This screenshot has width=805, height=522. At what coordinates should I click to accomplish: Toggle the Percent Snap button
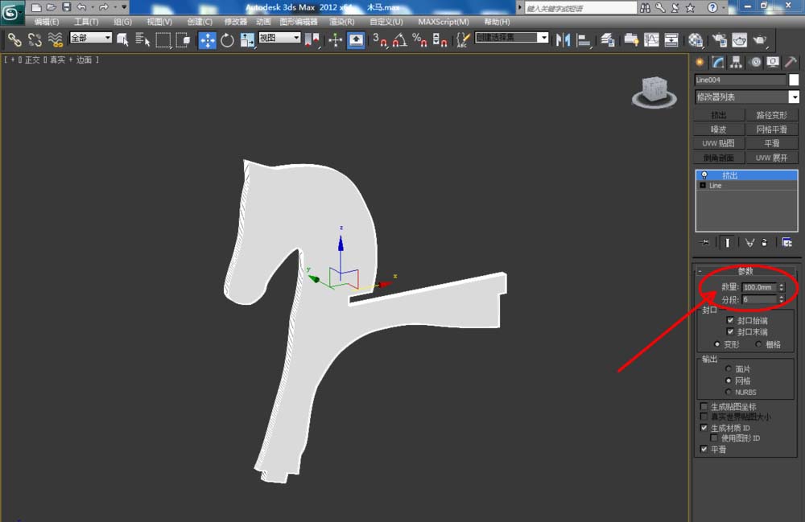(x=419, y=39)
